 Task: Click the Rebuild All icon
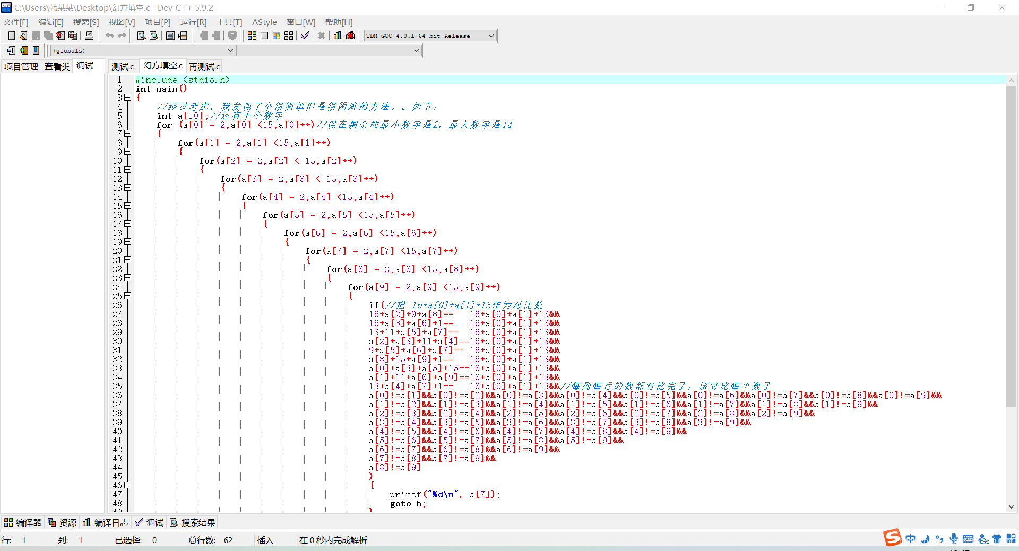(289, 36)
